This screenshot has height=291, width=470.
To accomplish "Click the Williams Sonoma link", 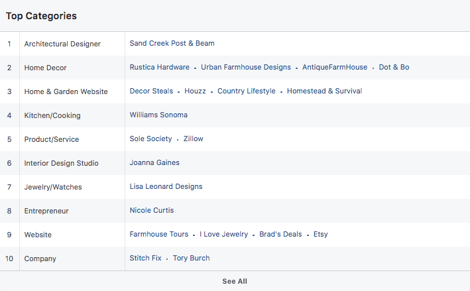I will [158, 115].
